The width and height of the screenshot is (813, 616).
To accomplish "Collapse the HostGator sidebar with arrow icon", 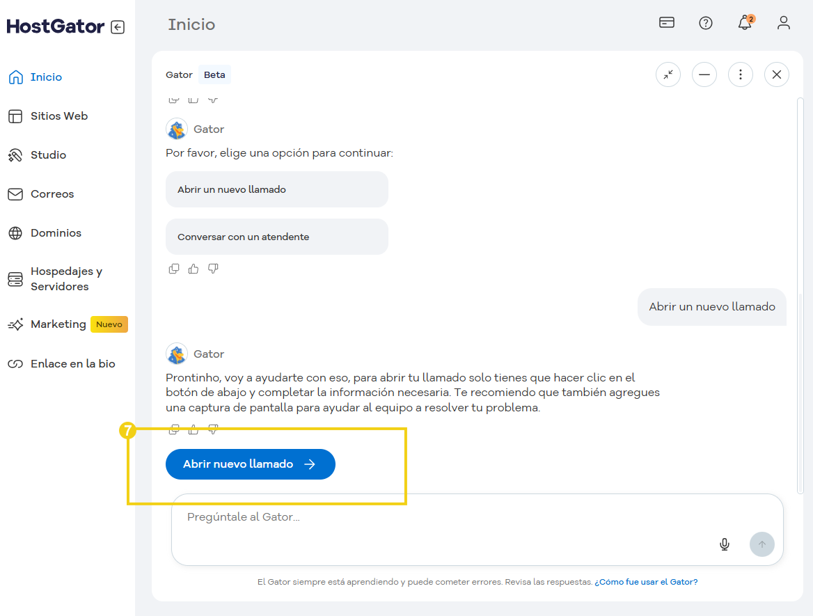I will point(118,27).
